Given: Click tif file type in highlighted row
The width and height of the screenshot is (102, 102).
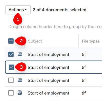Looking at the screenshot, I should [x=84, y=67].
